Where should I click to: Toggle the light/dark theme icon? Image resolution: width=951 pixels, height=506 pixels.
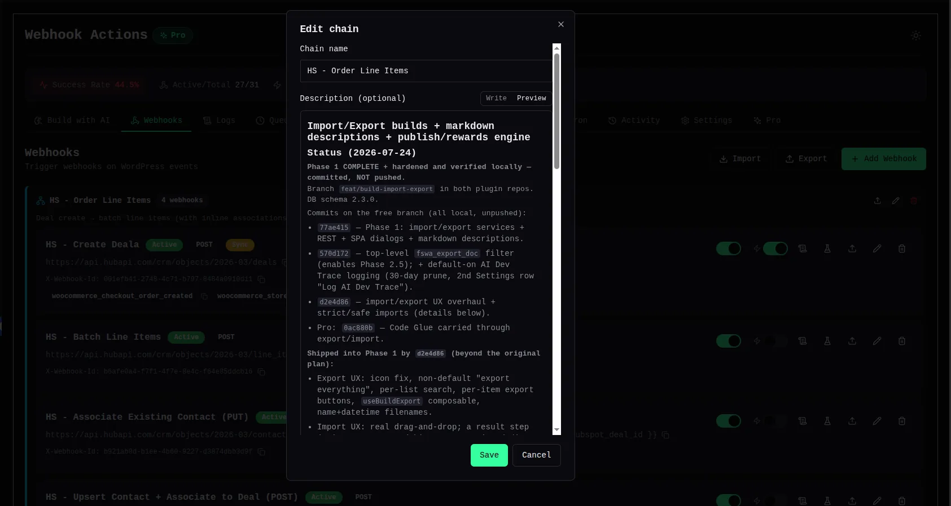click(916, 35)
